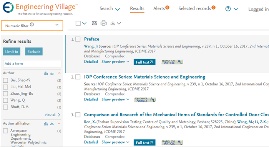The image size is (269, 147).
Task: Open the Author affiliation chart icon
Action: [46, 124]
